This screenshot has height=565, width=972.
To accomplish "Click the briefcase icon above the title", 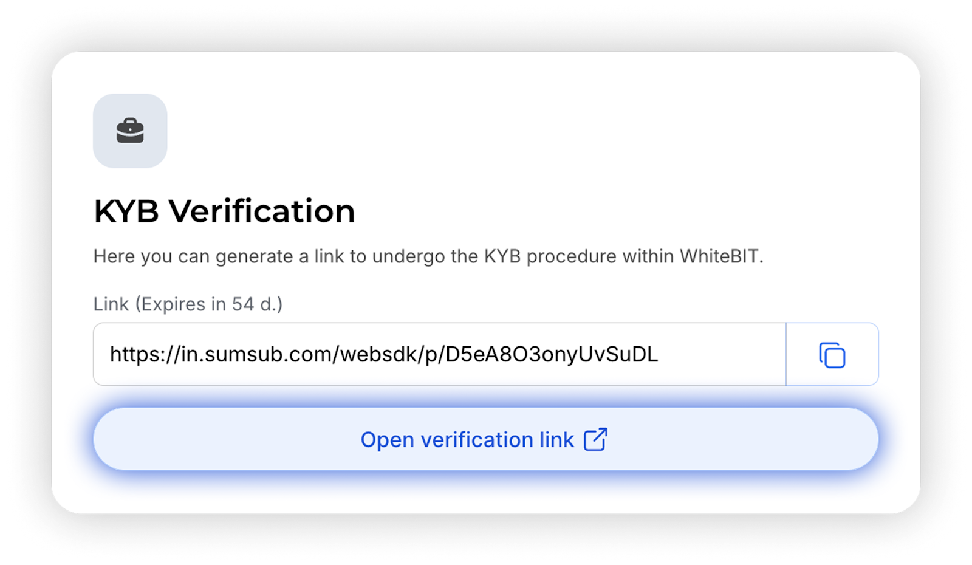I will (130, 131).
